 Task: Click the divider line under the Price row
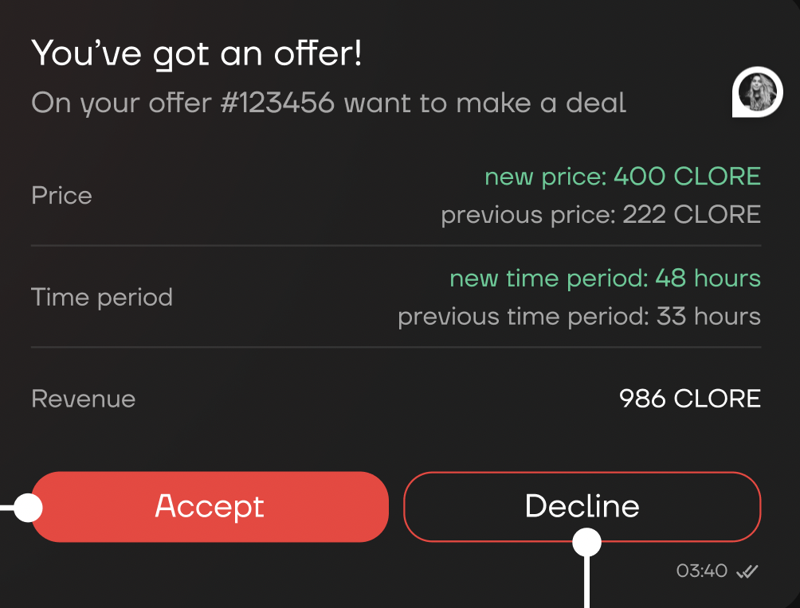click(396, 246)
